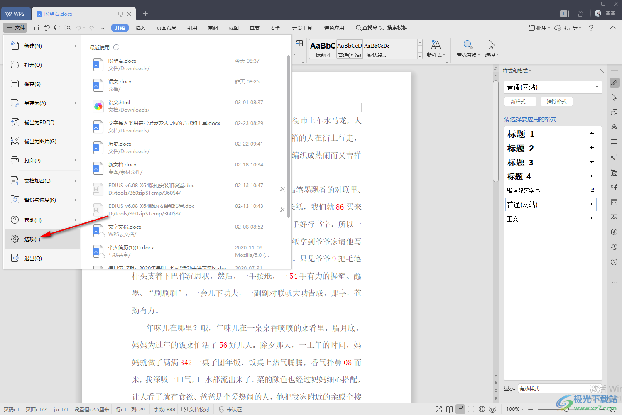Viewport: 622px width, 415px height.
Task: Close the styles and formatting panel
Action: (602, 71)
